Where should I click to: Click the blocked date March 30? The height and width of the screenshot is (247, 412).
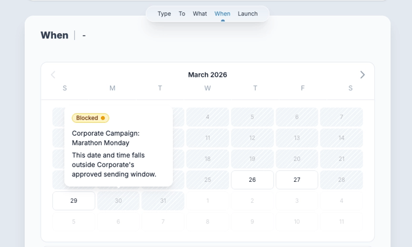[118, 201]
